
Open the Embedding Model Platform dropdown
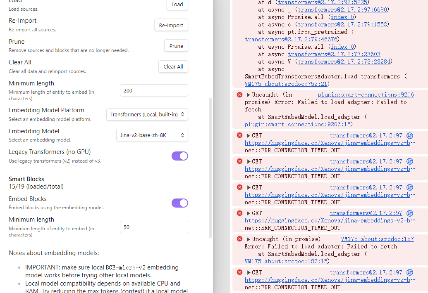pos(147,114)
